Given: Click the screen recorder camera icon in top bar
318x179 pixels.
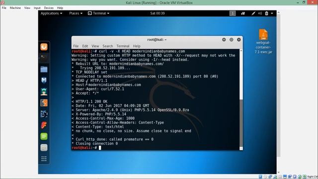Looking at the screenshot, I should click(243, 13).
